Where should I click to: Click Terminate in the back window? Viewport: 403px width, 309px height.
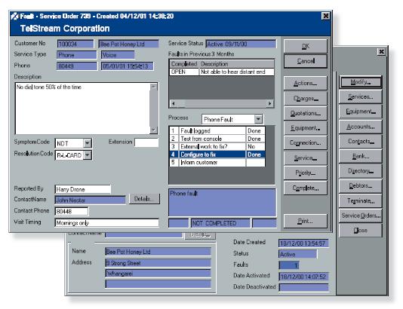coord(361,200)
